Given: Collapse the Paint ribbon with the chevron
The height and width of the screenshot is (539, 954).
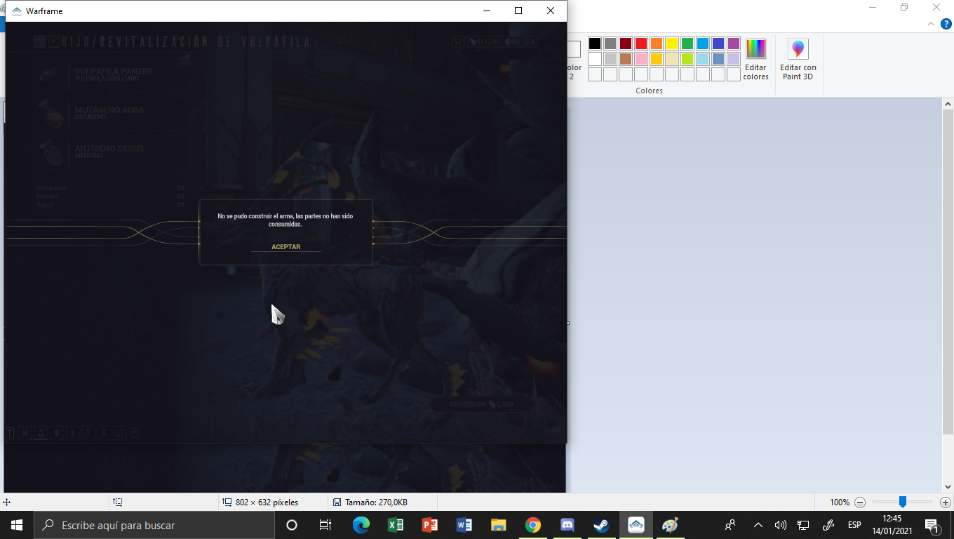Looking at the screenshot, I should pyautogui.click(x=932, y=24).
